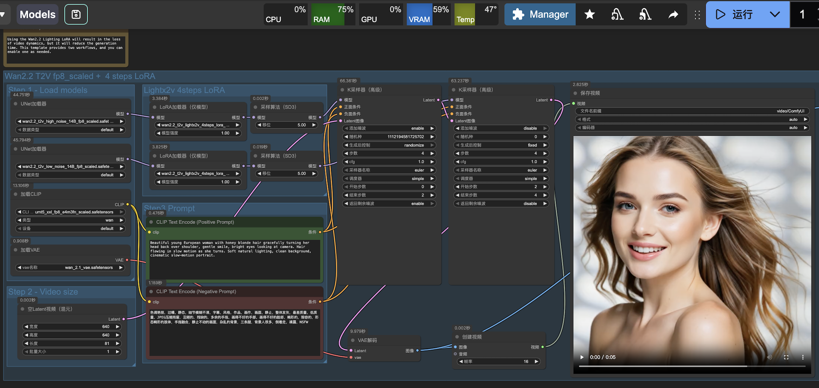Image resolution: width=819 pixels, height=388 pixels.
Task: Toggle first sampler 添加噪波 enable field
Action: (x=389, y=128)
